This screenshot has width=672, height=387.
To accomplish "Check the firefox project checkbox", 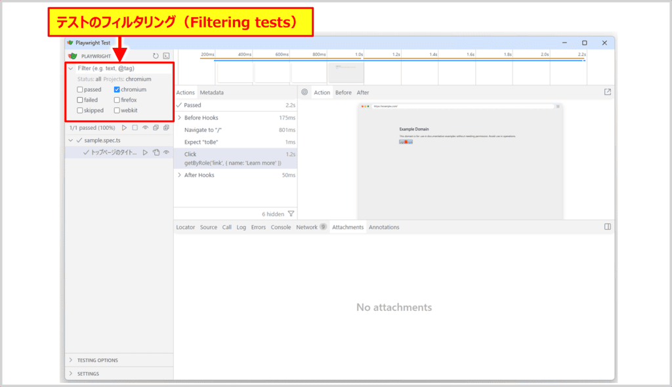I will [117, 100].
